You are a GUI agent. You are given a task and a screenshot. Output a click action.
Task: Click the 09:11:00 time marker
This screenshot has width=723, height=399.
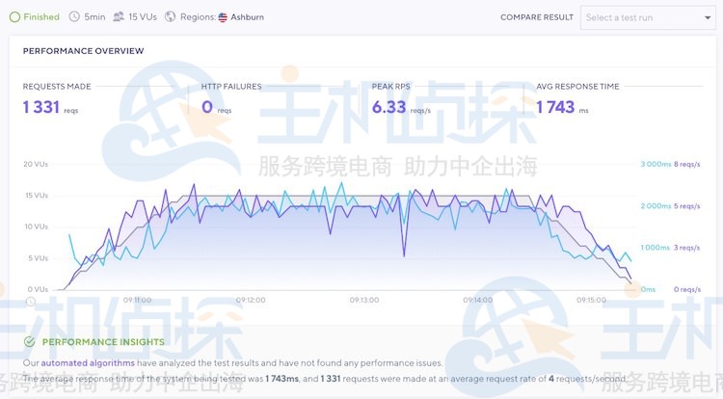pos(138,300)
